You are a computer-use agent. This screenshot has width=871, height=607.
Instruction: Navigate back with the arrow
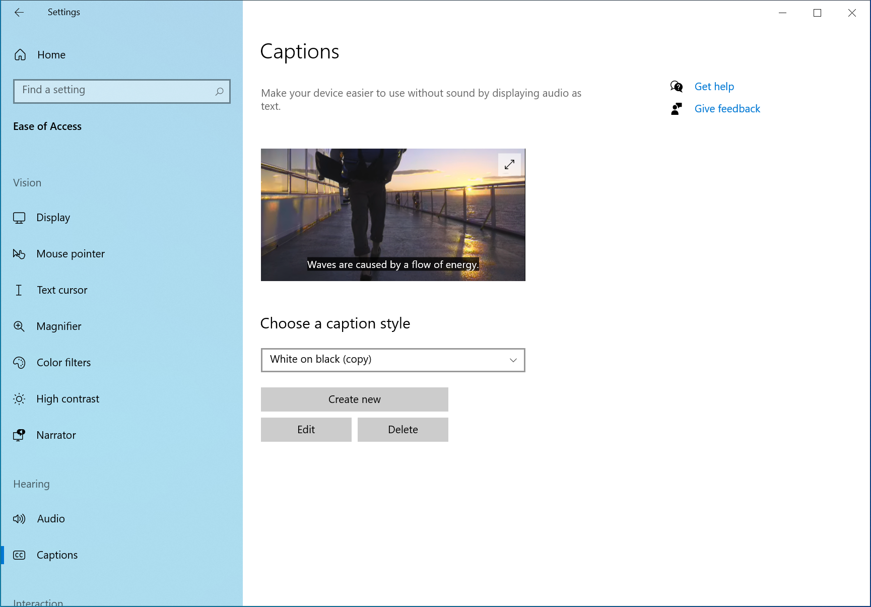(19, 12)
